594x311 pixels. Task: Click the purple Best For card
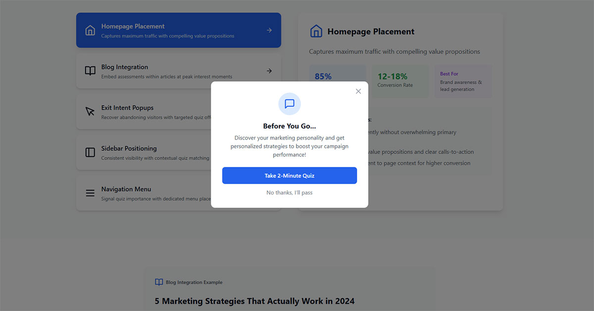point(463,81)
